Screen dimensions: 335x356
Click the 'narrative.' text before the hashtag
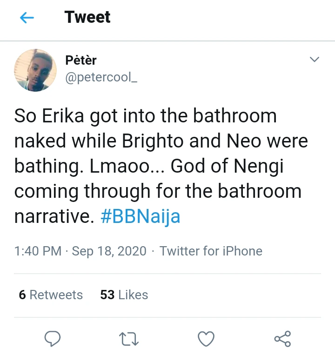[x=54, y=216]
